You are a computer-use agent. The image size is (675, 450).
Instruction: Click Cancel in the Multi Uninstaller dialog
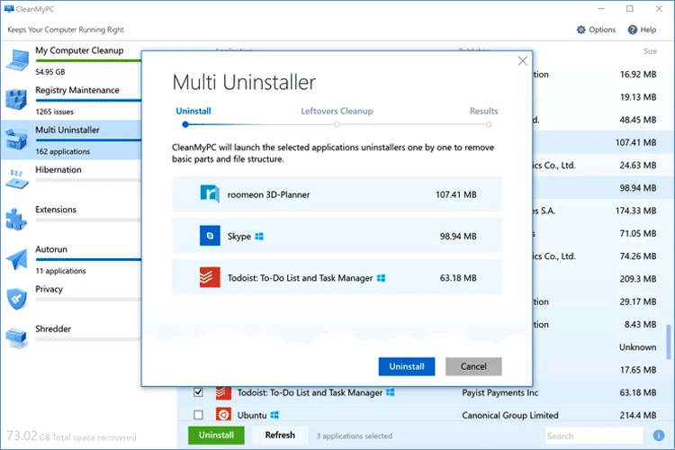473,366
